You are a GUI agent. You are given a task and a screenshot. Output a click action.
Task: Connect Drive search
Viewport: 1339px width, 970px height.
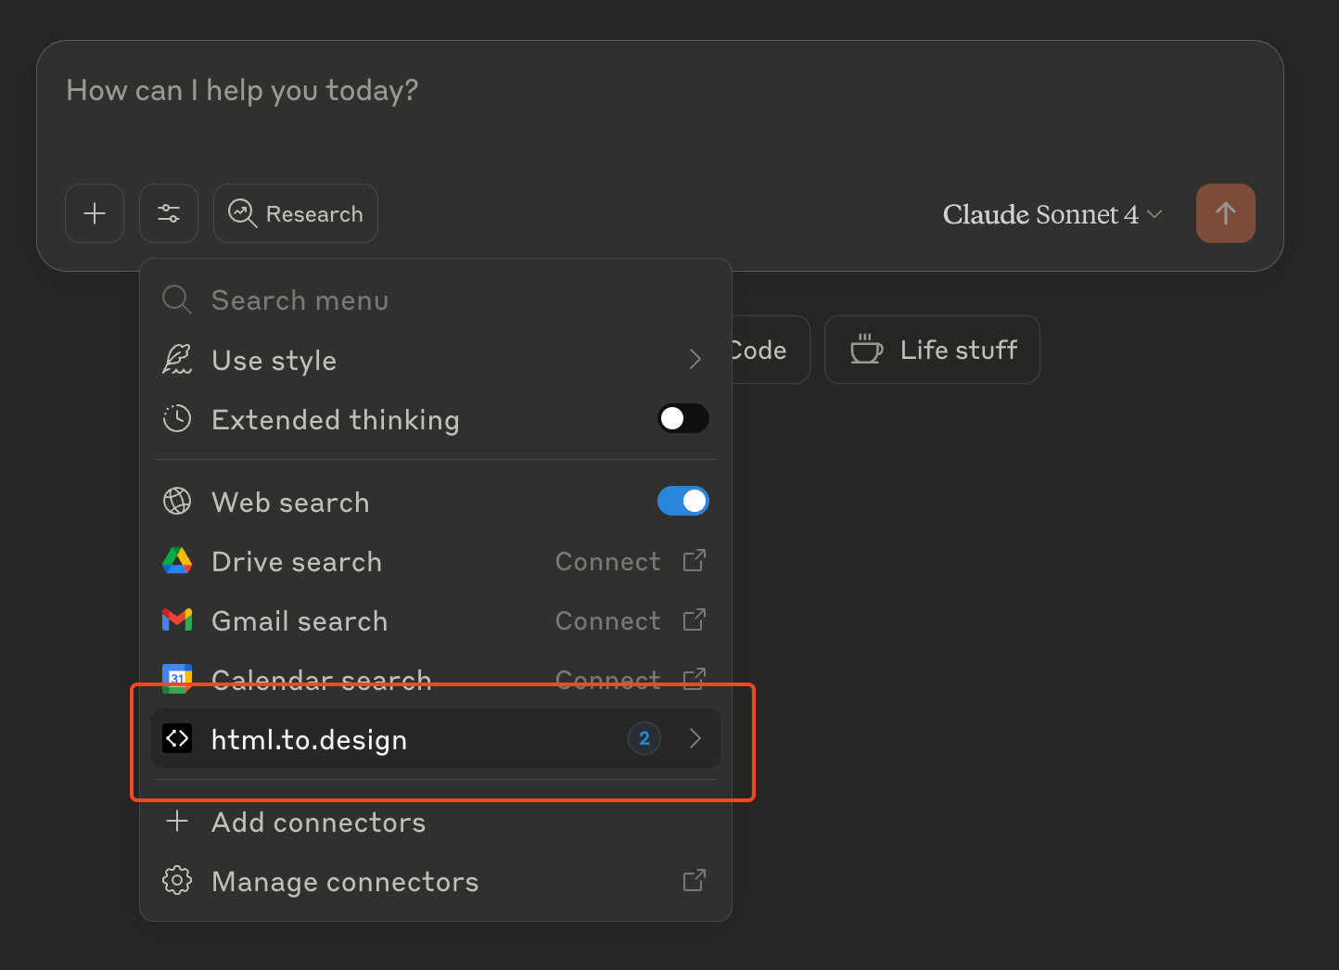click(607, 561)
